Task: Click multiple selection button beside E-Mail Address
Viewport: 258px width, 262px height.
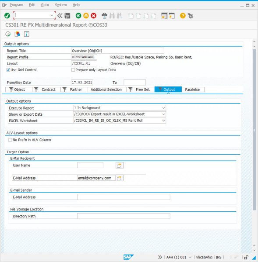Action: [x=119, y=178]
